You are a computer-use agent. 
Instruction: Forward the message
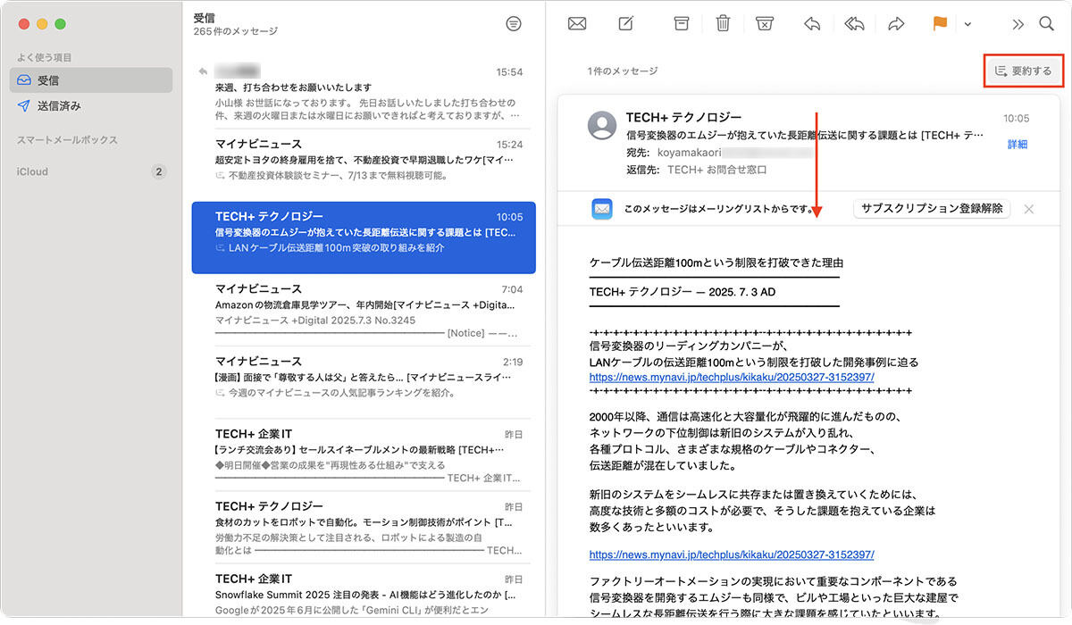tap(896, 24)
